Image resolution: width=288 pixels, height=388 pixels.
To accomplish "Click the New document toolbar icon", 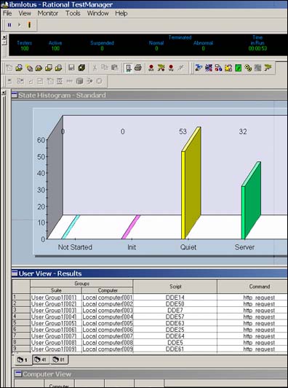I will [9, 68].
